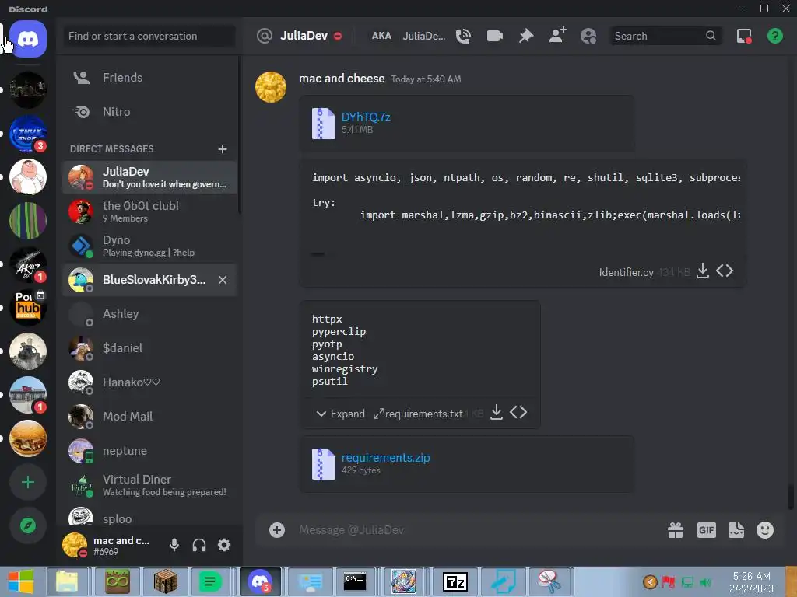Viewport: 797px width, 597px height.
Task: Open Friends tab
Action: [149, 78]
